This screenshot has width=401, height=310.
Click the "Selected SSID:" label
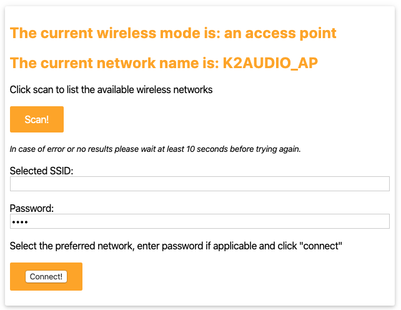[x=41, y=171]
